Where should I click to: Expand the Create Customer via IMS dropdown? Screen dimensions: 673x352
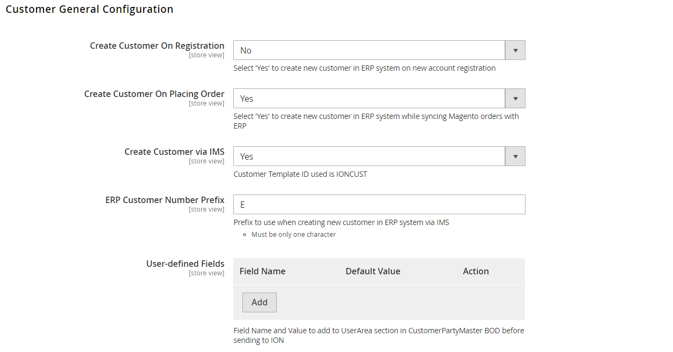point(379,156)
